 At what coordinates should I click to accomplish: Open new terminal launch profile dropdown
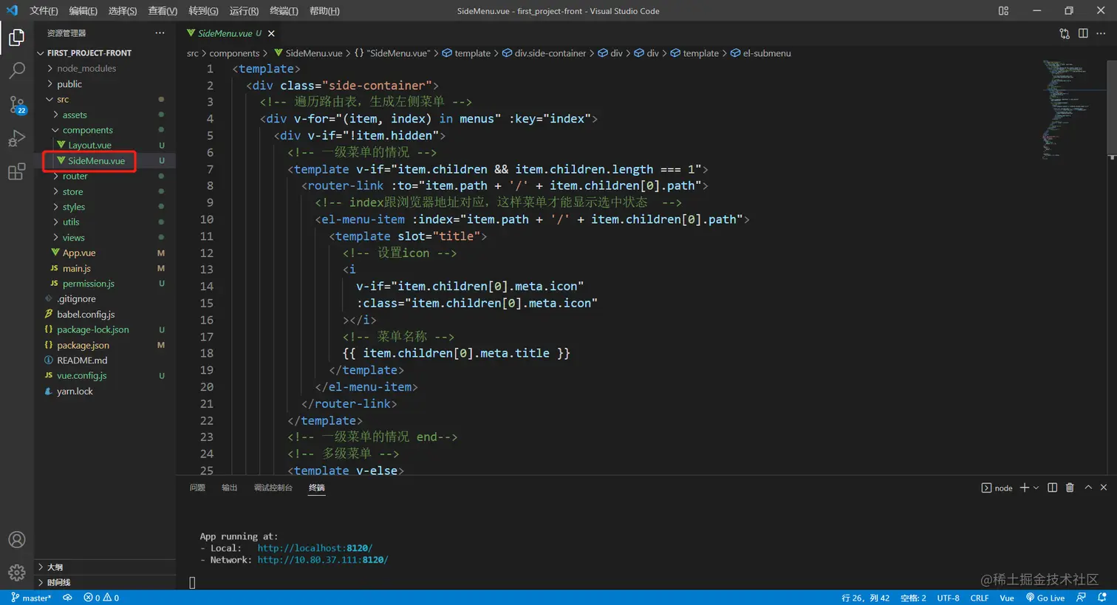[x=1036, y=488]
